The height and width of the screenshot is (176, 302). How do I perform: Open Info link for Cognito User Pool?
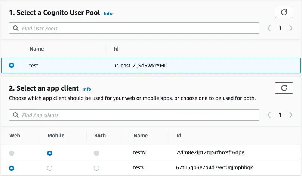pos(108,13)
